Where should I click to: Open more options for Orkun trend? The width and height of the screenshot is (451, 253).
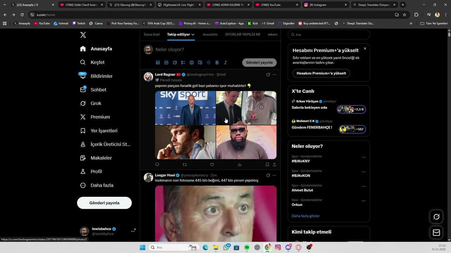click(364, 201)
